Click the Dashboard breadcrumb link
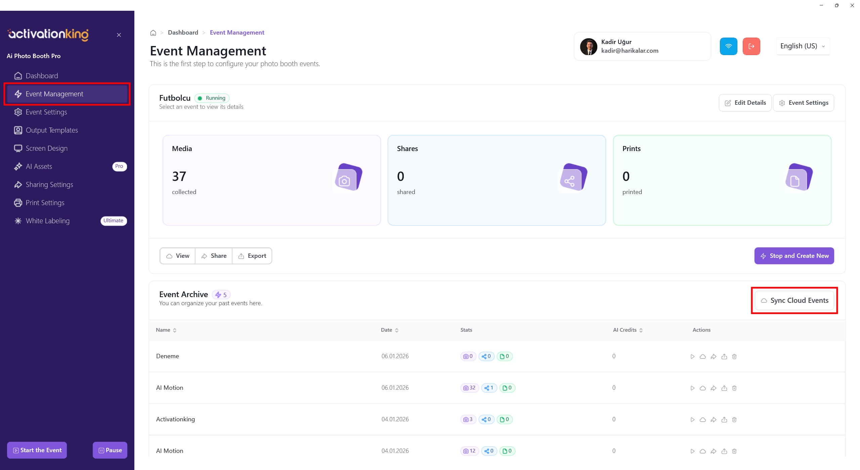860x470 pixels. click(x=183, y=33)
